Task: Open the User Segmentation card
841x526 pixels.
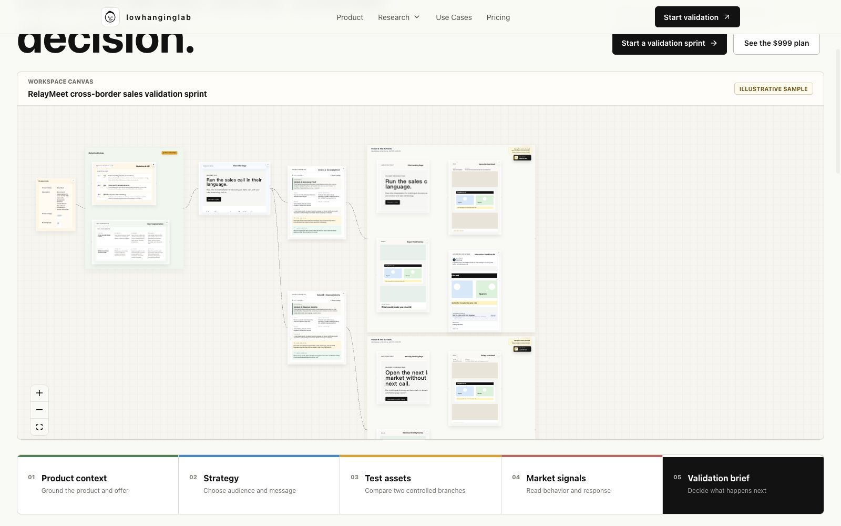Action: coord(131,241)
